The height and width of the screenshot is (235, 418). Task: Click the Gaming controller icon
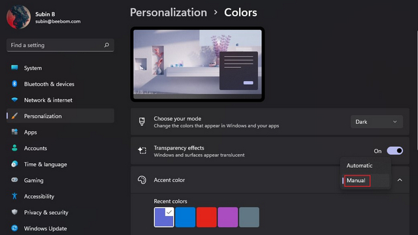pyautogui.click(x=14, y=180)
